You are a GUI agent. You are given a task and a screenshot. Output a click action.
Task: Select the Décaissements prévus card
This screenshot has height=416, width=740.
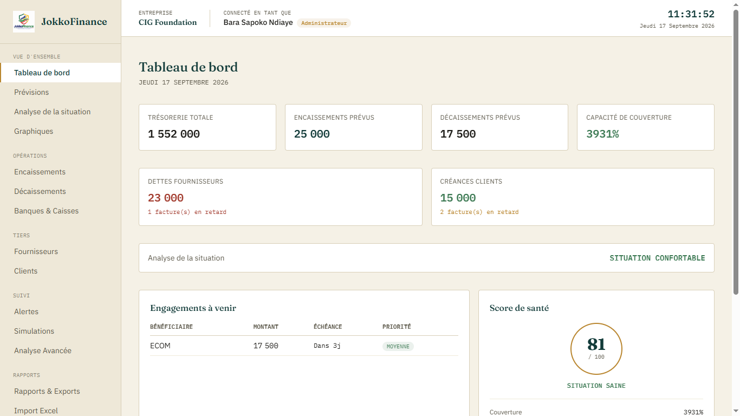[x=499, y=127]
